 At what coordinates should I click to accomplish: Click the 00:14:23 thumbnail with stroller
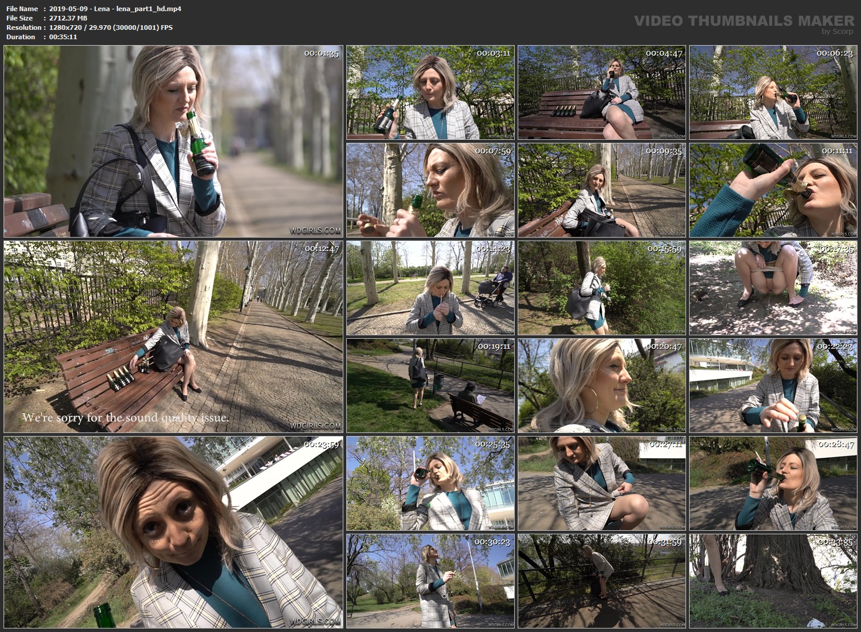tap(430, 288)
